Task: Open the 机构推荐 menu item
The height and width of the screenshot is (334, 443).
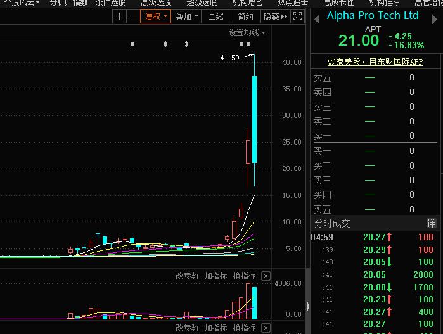Action: tap(384, 3)
